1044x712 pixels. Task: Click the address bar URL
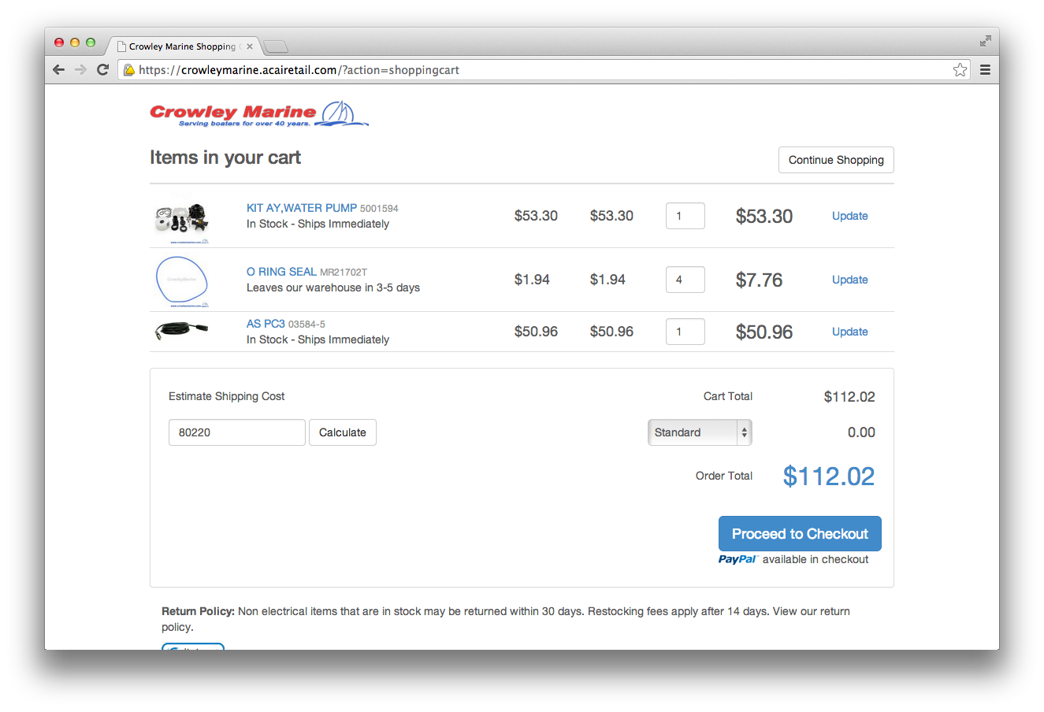coord(299,70)
